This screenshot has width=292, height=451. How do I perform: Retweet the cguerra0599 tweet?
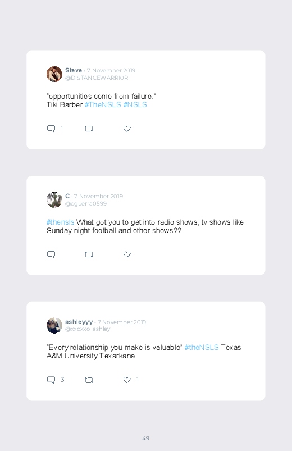(x=89, y=254)
